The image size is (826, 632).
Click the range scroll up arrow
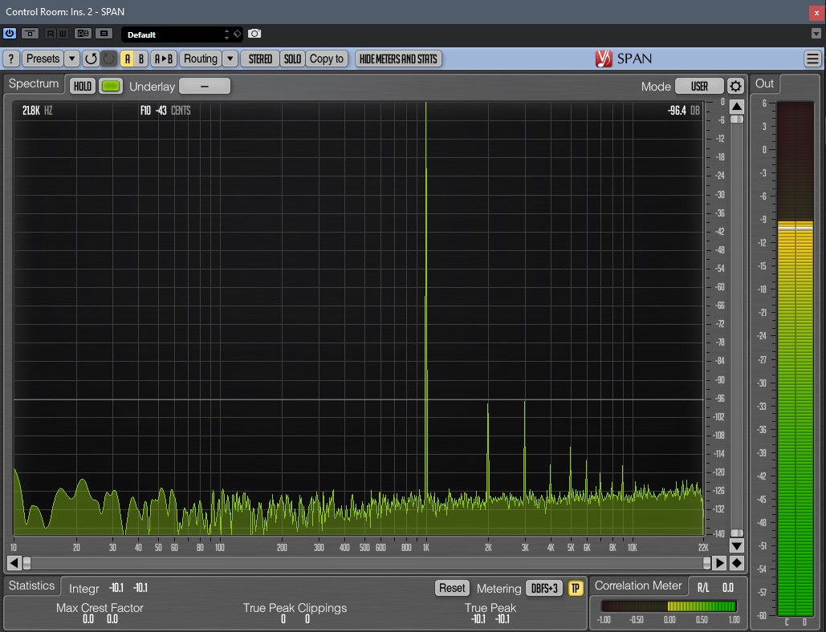pyautogui.click(x=736, y=107)
